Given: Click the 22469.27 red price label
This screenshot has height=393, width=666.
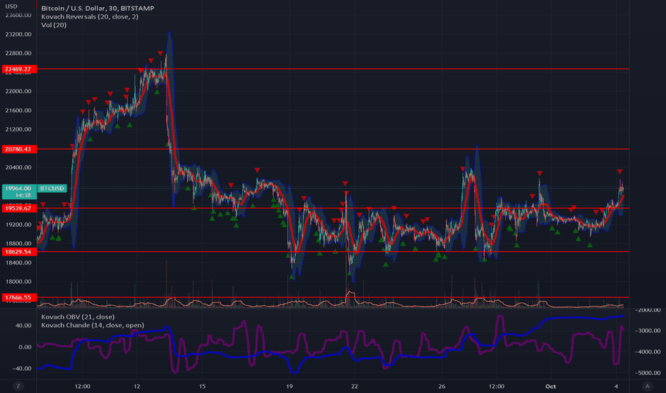Looking at the screenshot, I should click(x=19, y=69).
